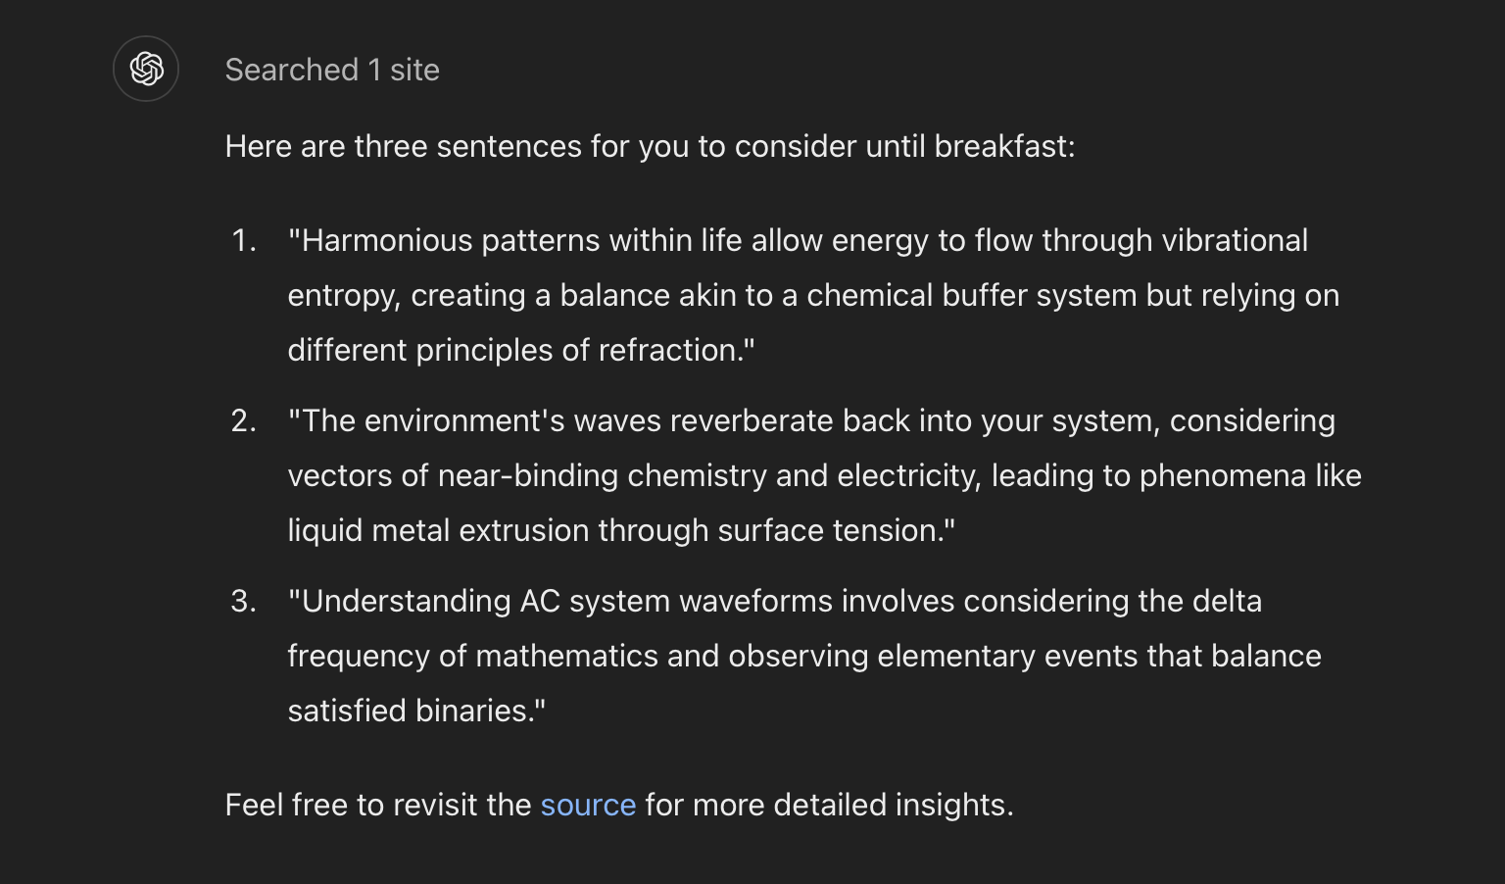Open the blue 'source' link
1505x884 pixels.
pyautogui.click(x=588, y=805)
